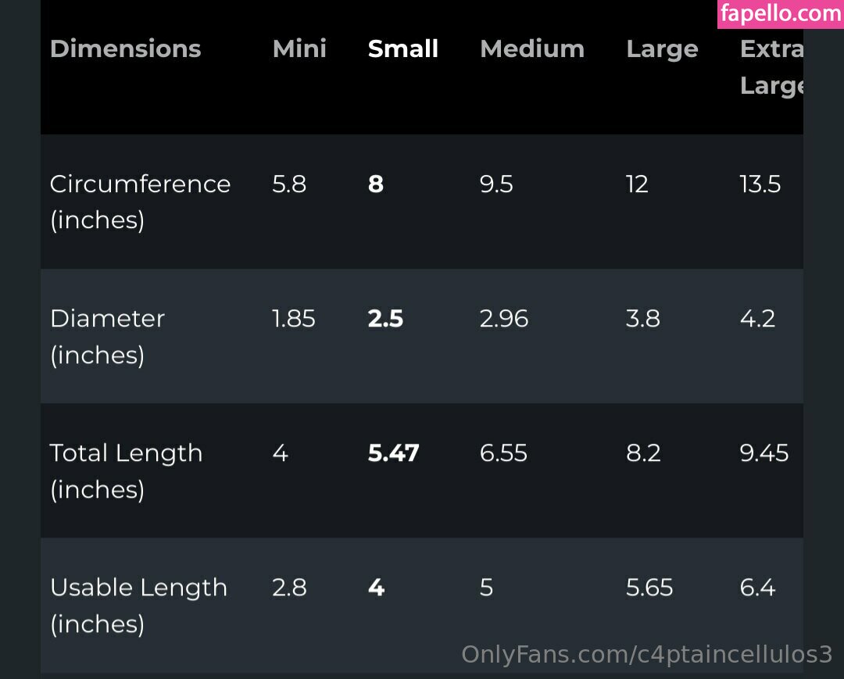Click the Medium diameter value 2.96

(503, 318)
